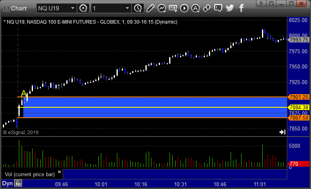
Task: Click the GET studies icon
Action: coord(173,8)
